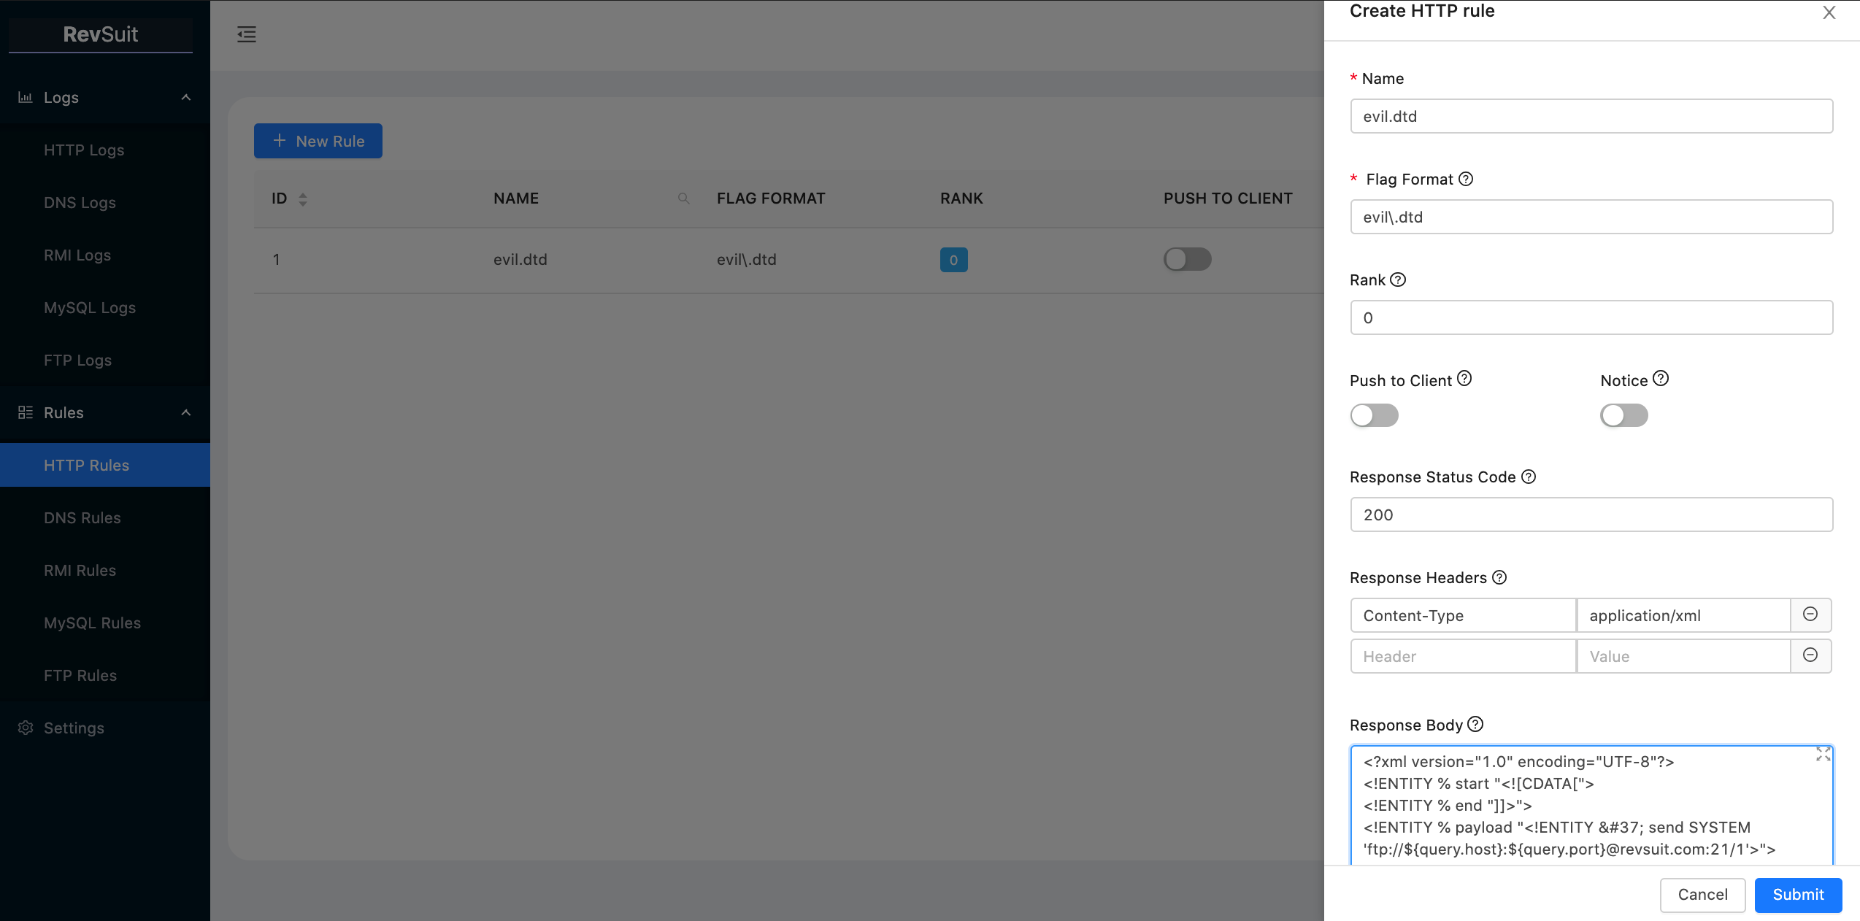Toggle Push to Client switch in form
This screenshot has height=921, width=1860.
pyautogui.click(x=1374, y=415)
